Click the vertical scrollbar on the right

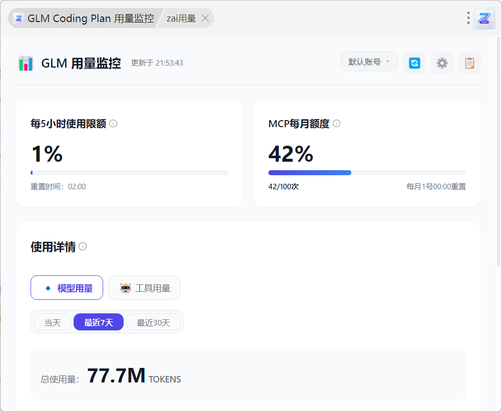click(498, 150)
